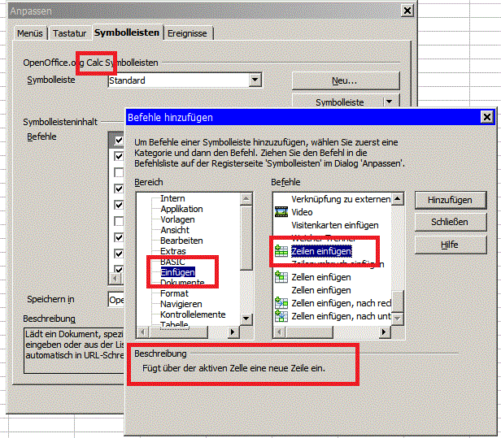
Task: Click the Neu... button
Action: click(x=345, y=80)
